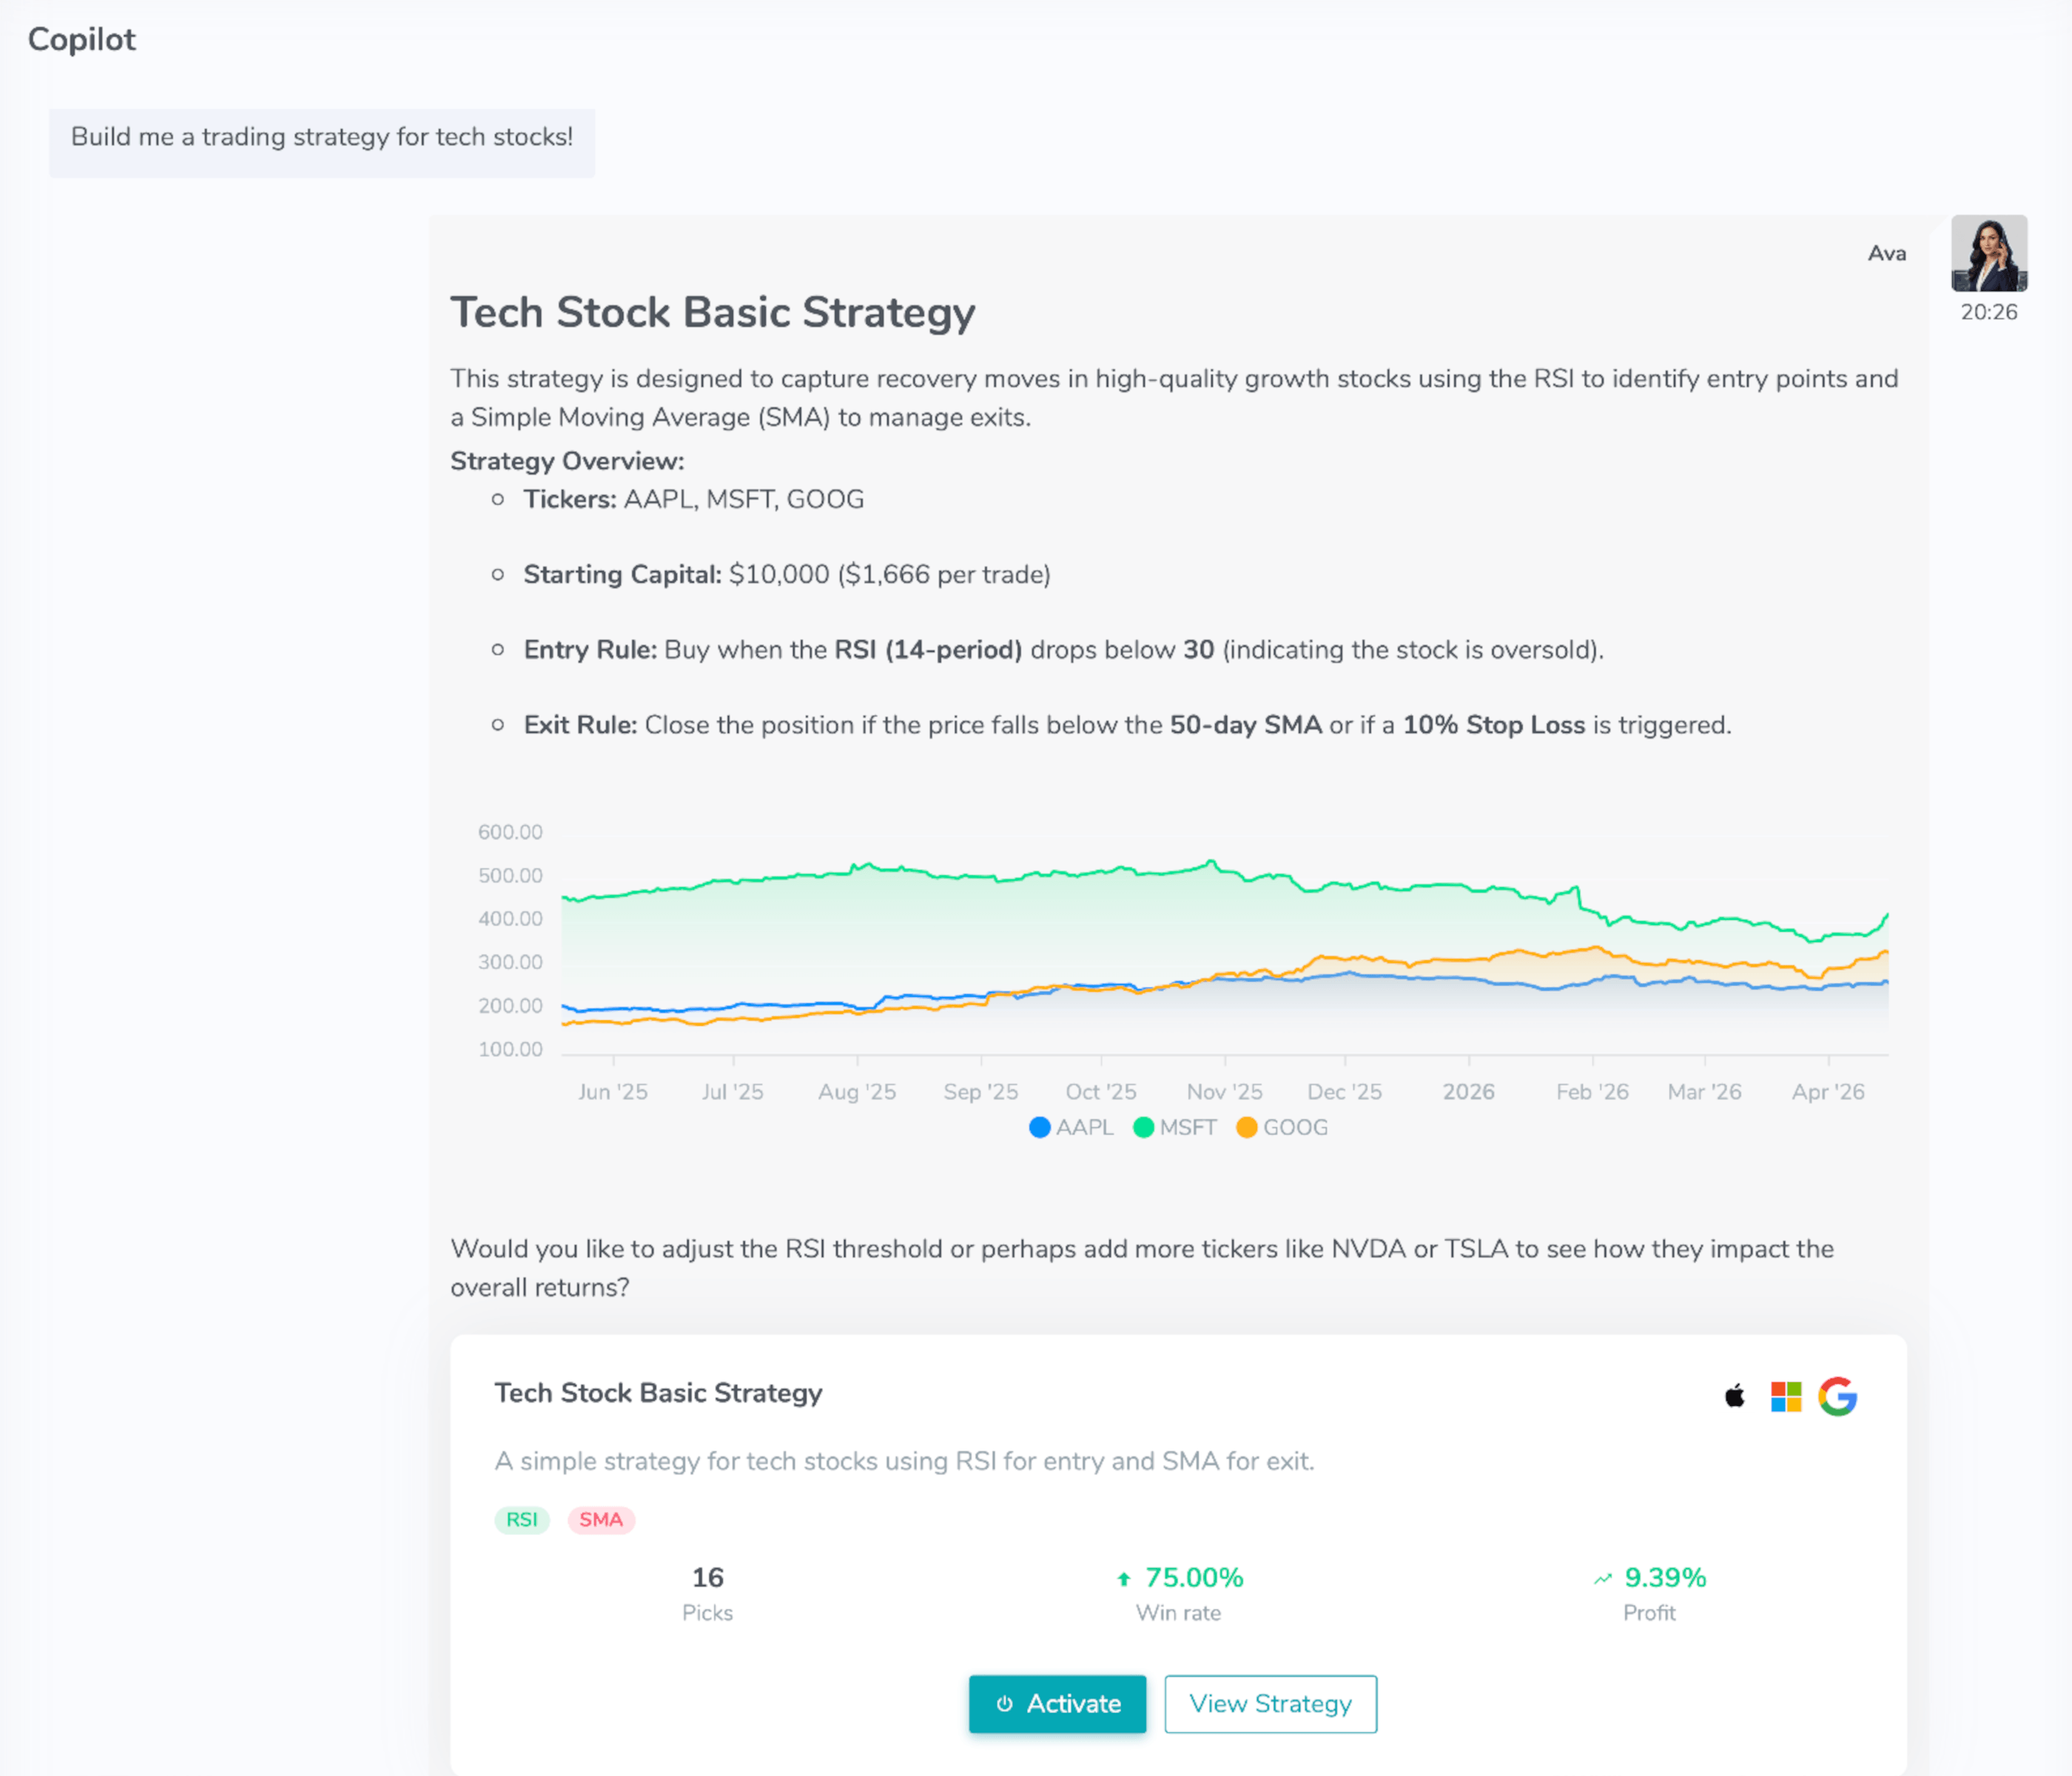Toggle AAPL series in chart legend
This screenshot has height=1776, width=2072.
[x=1071, y=1127]
